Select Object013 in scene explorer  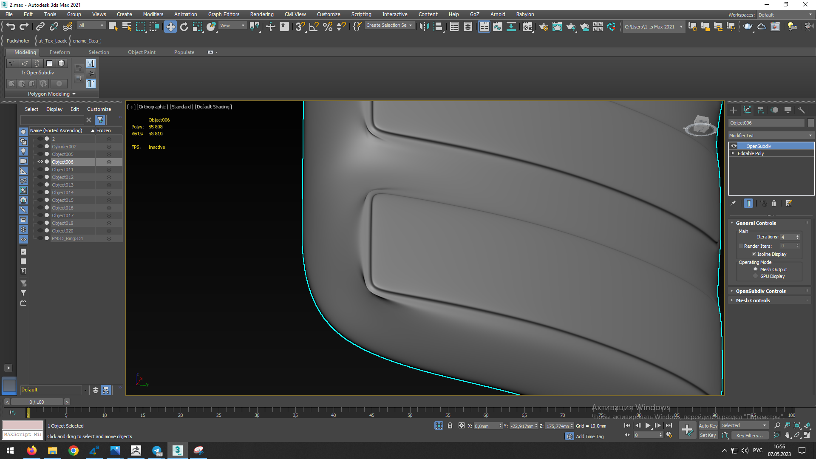click(62, 185)
